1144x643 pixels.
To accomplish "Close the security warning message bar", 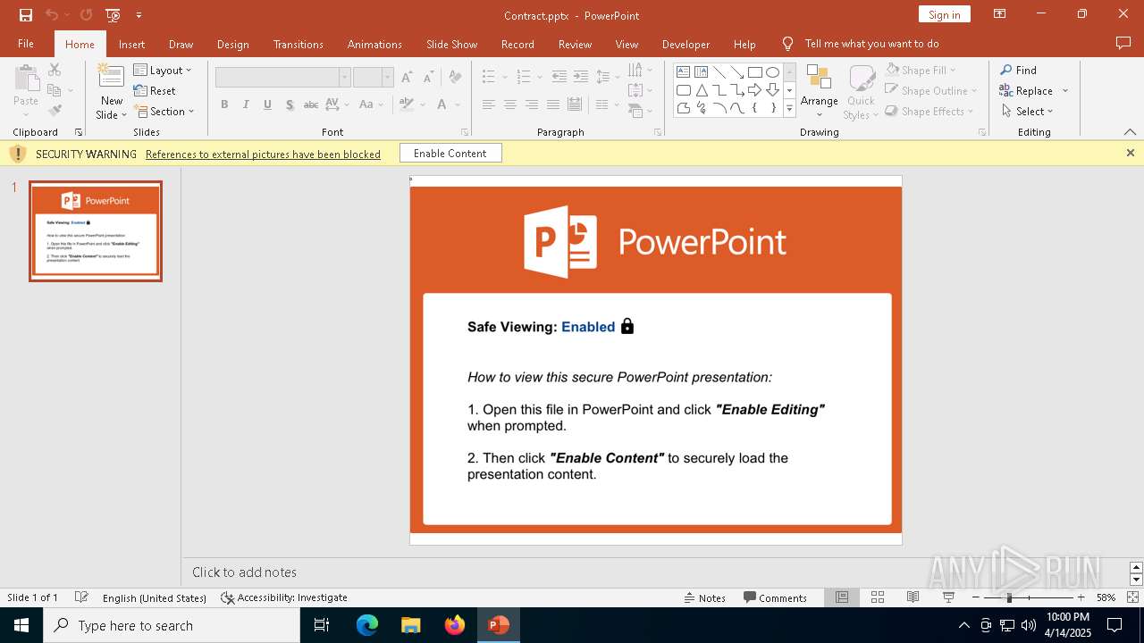I will click(x=1130, y=153).
